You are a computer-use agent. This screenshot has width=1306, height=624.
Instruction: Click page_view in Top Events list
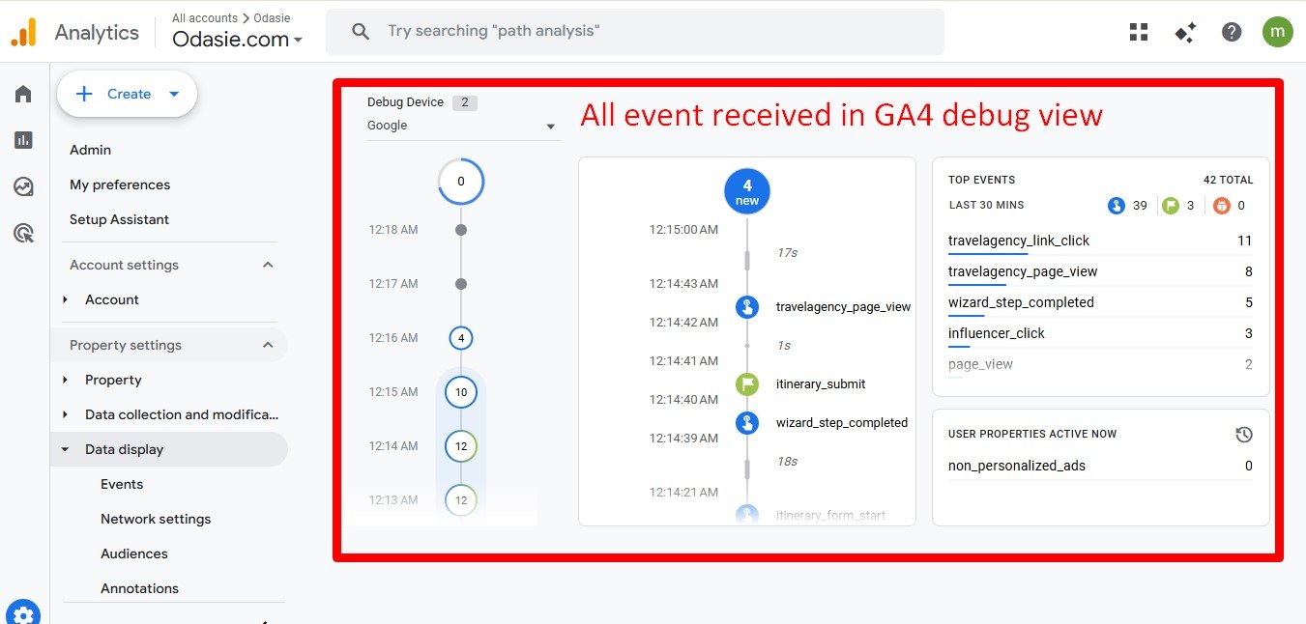pos(980,364)
